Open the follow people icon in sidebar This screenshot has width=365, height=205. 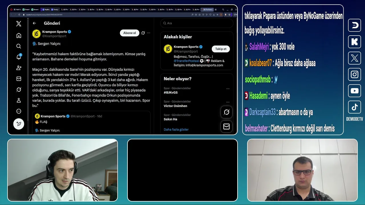point(19,68)
